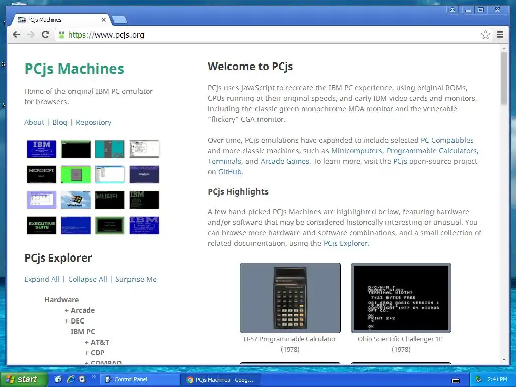Switch to the Control Panel taskbar button
Image resolution: width=516 pixels, height=387 pixels.
point(140,380)
